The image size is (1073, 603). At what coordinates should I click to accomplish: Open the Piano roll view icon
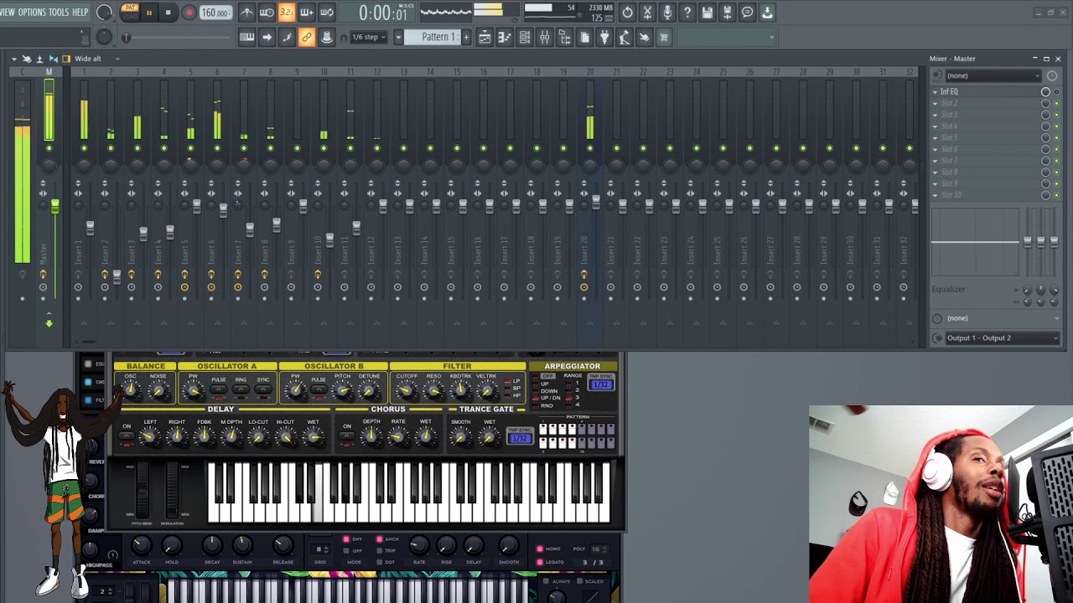pos(505,37)
